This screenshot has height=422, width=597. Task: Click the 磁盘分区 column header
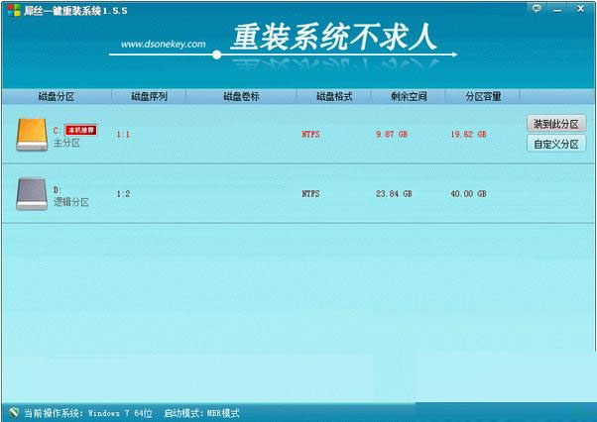57,96
